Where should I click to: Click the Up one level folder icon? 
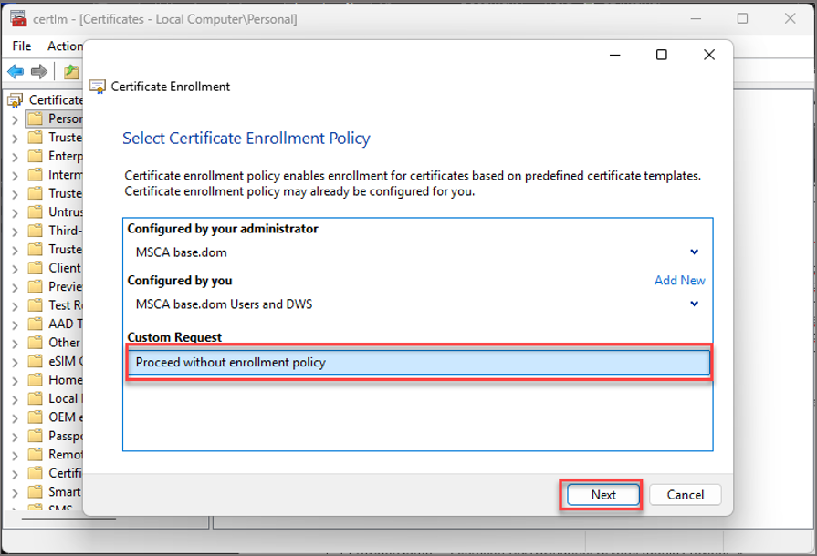point(71,71)
